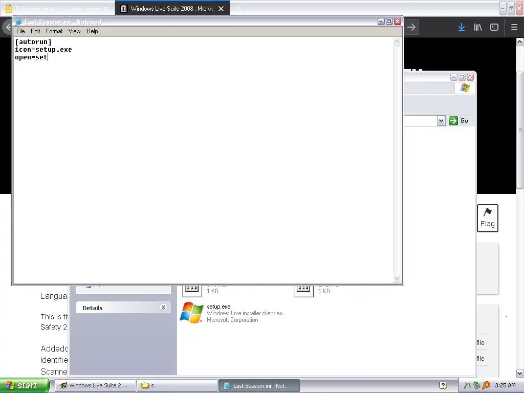Close the Explorer window behind Notepad
The image size is (524, 393).
470,77
